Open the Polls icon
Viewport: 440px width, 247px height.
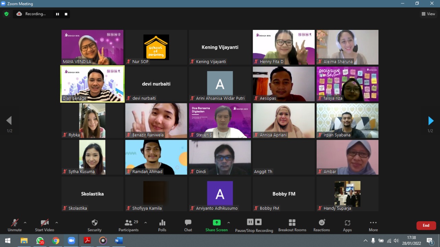[162, 225]
